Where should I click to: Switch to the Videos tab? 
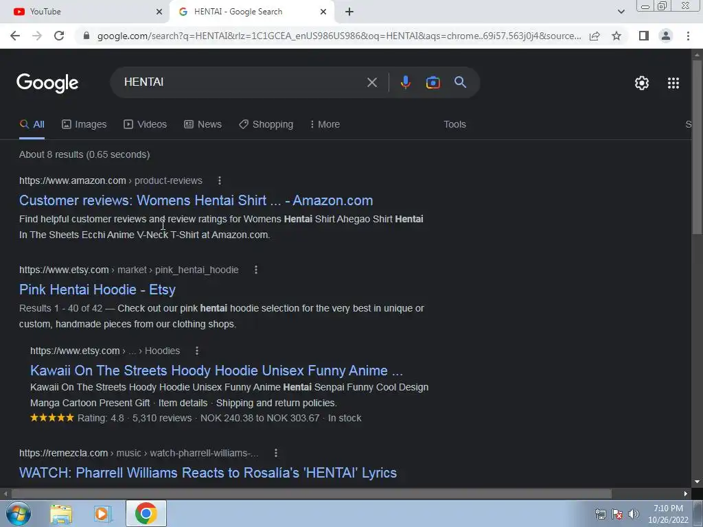146,124
